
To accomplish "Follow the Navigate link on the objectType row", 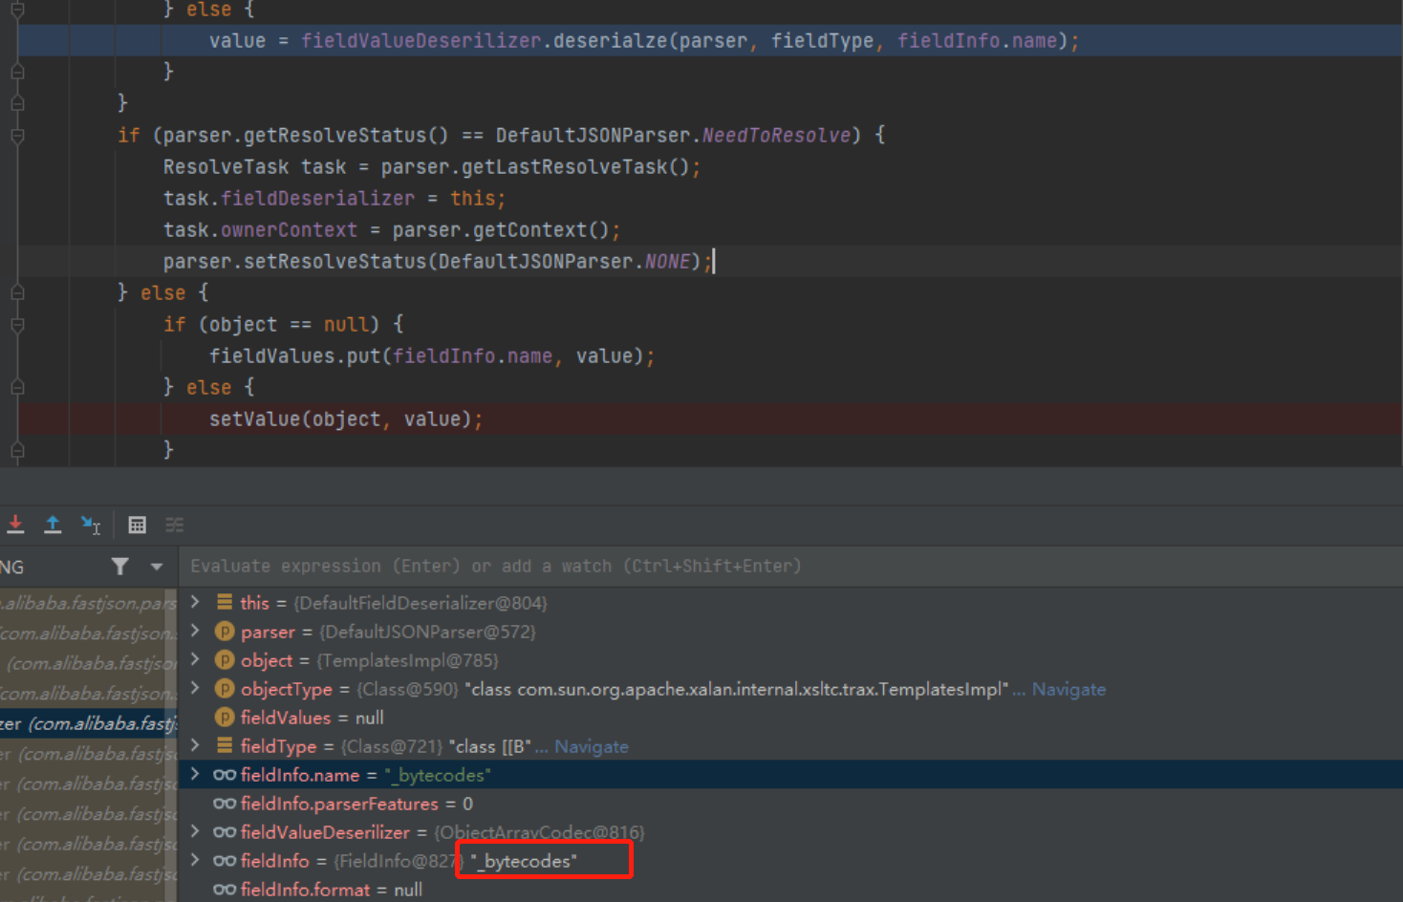I will (1068, 689).
